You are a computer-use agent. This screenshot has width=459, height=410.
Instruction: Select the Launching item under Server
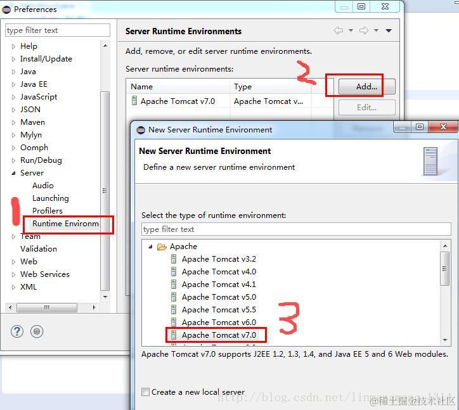tap(51, 198)
